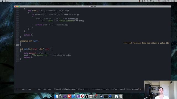Screen dimensions: 177x99
Task: Click the flycheck warning dot at line 231
Action: pyautogui.click(x=15, y=45)
